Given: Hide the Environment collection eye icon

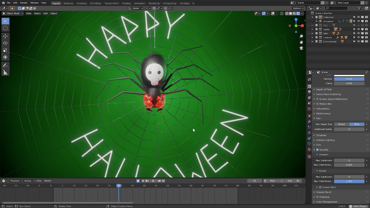Looking at the screenshot, I should click(358, 41).
